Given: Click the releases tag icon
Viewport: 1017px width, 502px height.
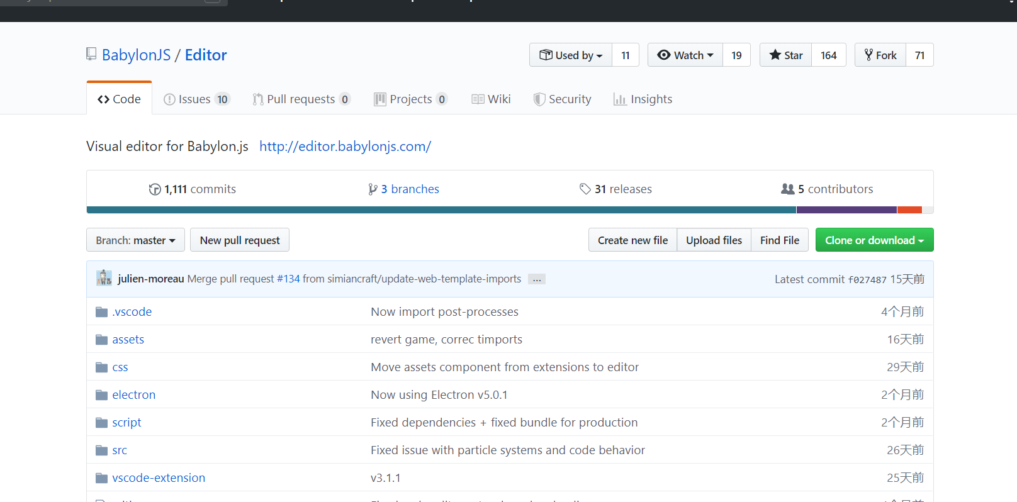Looking at the screenshot, I should coord(585,189).
